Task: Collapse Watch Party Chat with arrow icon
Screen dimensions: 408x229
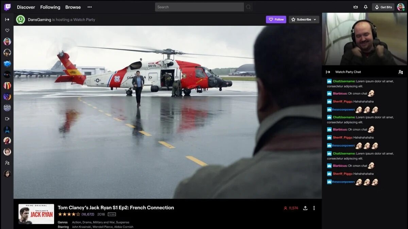Action: [328, 72]
